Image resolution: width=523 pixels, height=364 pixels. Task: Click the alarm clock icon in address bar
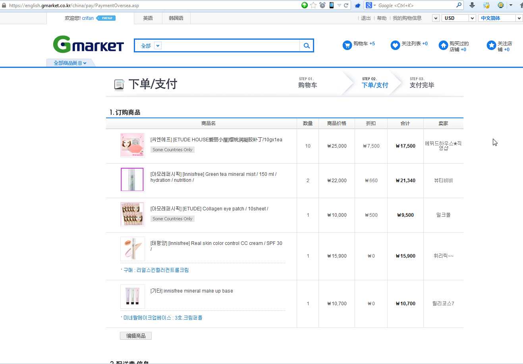322,5
